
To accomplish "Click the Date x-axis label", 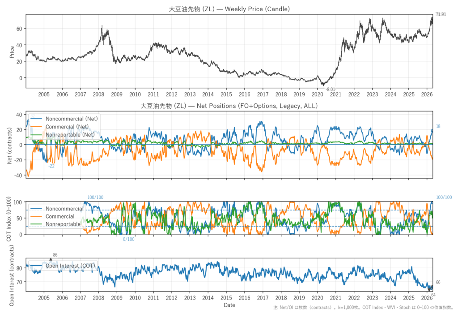I will tap(229, 305).
